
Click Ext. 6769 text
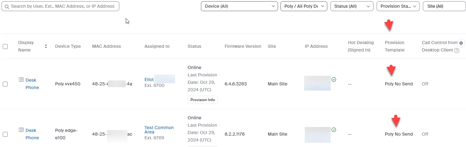click(x=154, y=138)
